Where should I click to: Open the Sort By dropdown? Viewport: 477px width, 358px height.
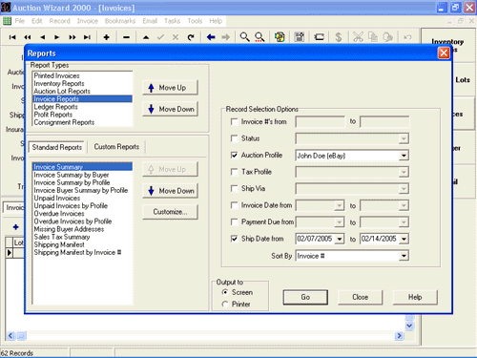tap(404, 256)
